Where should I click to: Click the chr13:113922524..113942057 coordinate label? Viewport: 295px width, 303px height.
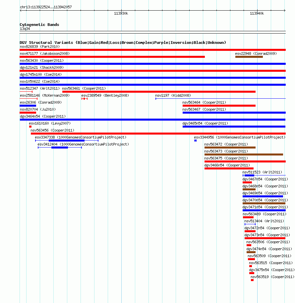coord(46,7)
